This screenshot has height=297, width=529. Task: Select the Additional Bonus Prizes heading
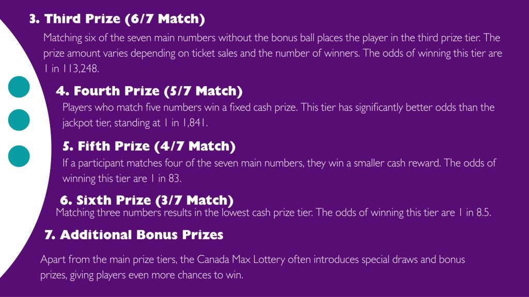134,235
